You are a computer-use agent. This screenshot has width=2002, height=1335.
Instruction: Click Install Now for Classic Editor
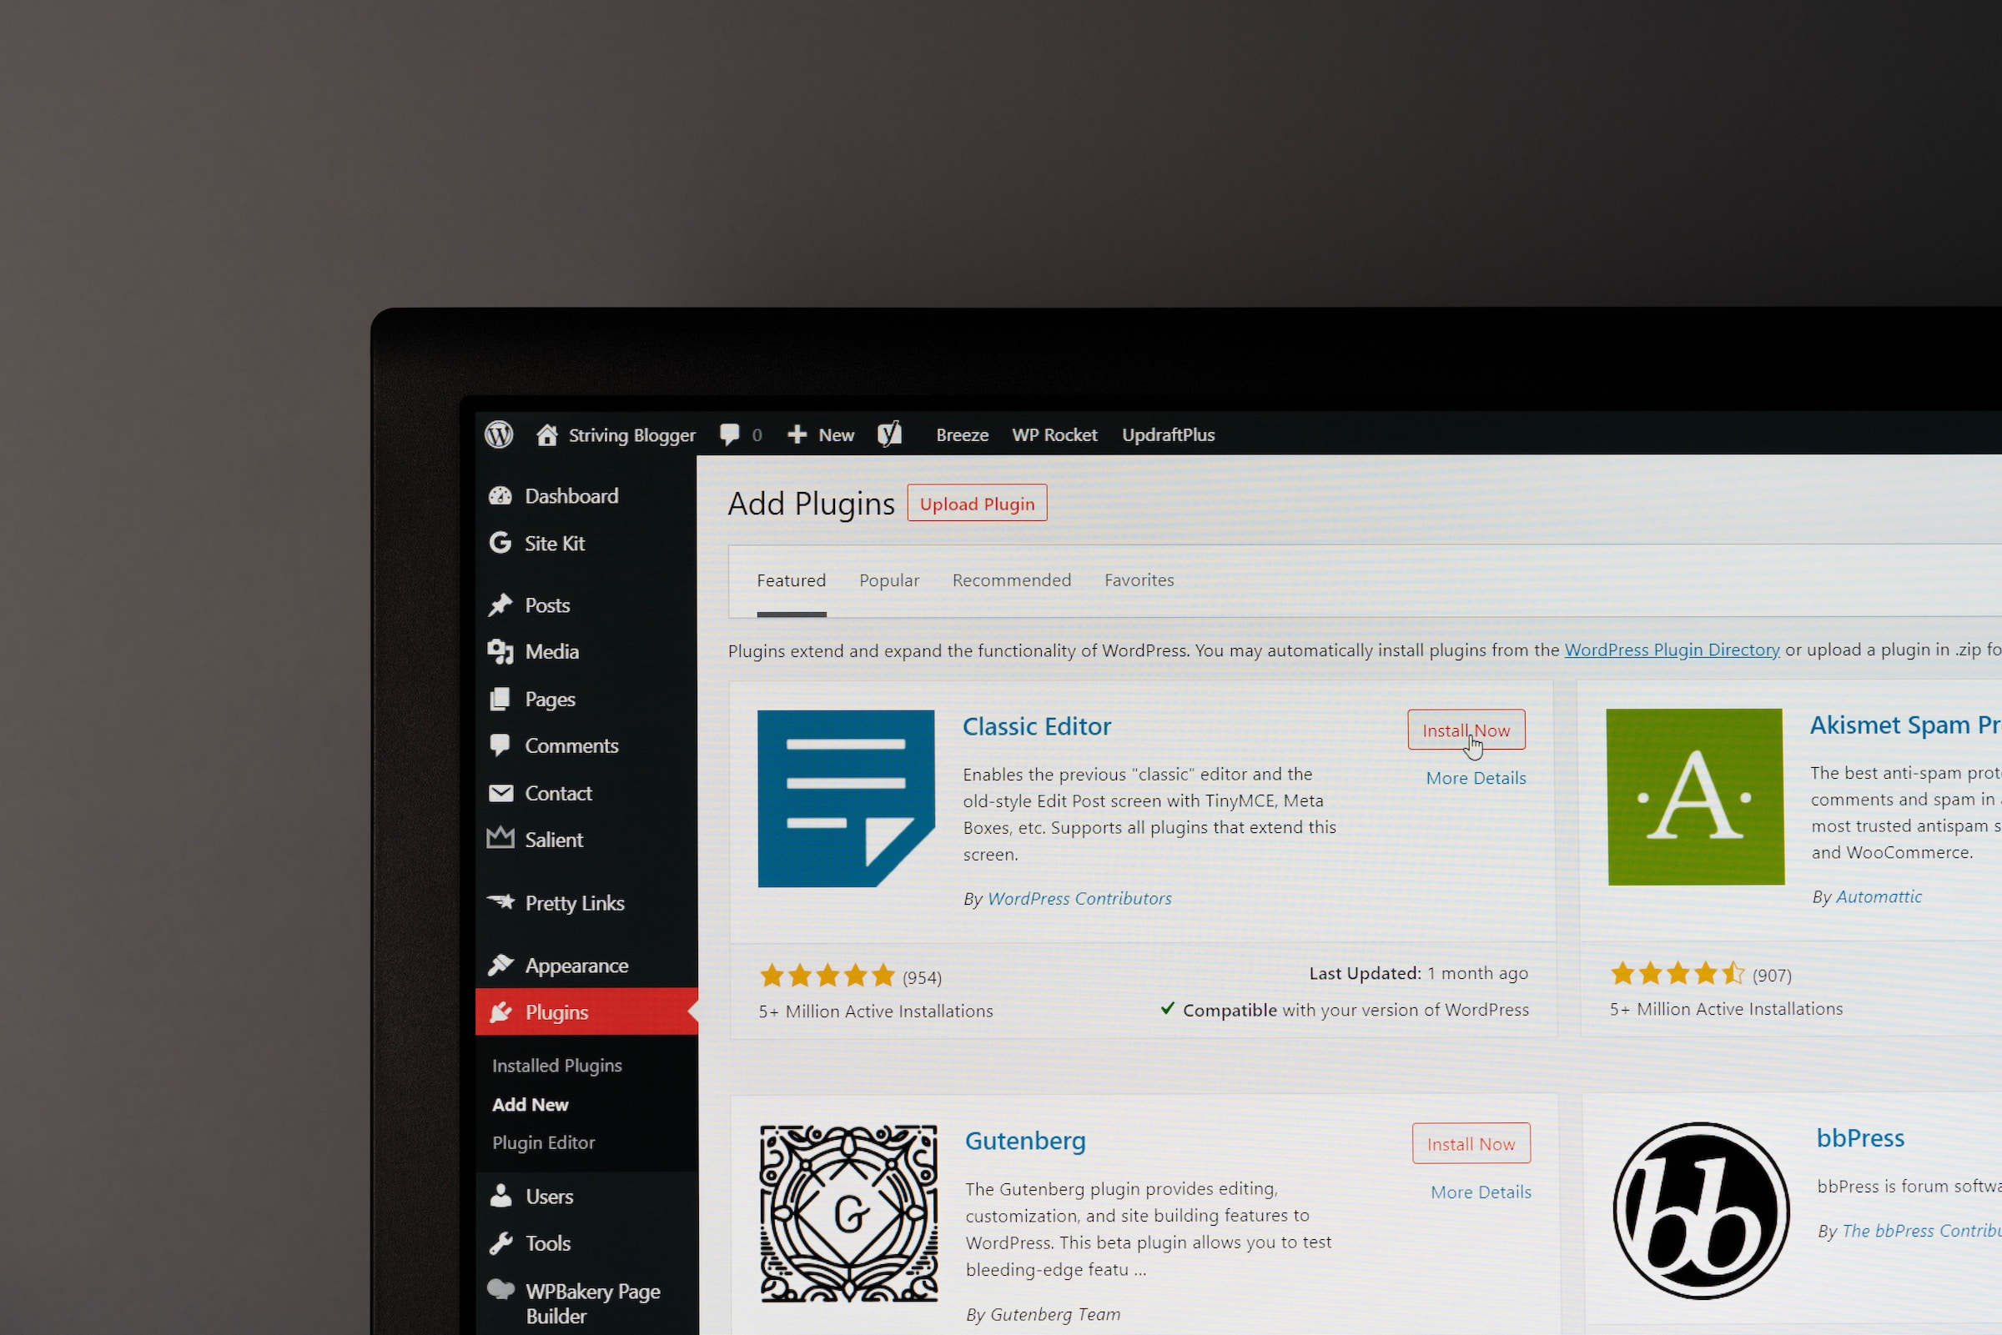[x=1466, y=730]
